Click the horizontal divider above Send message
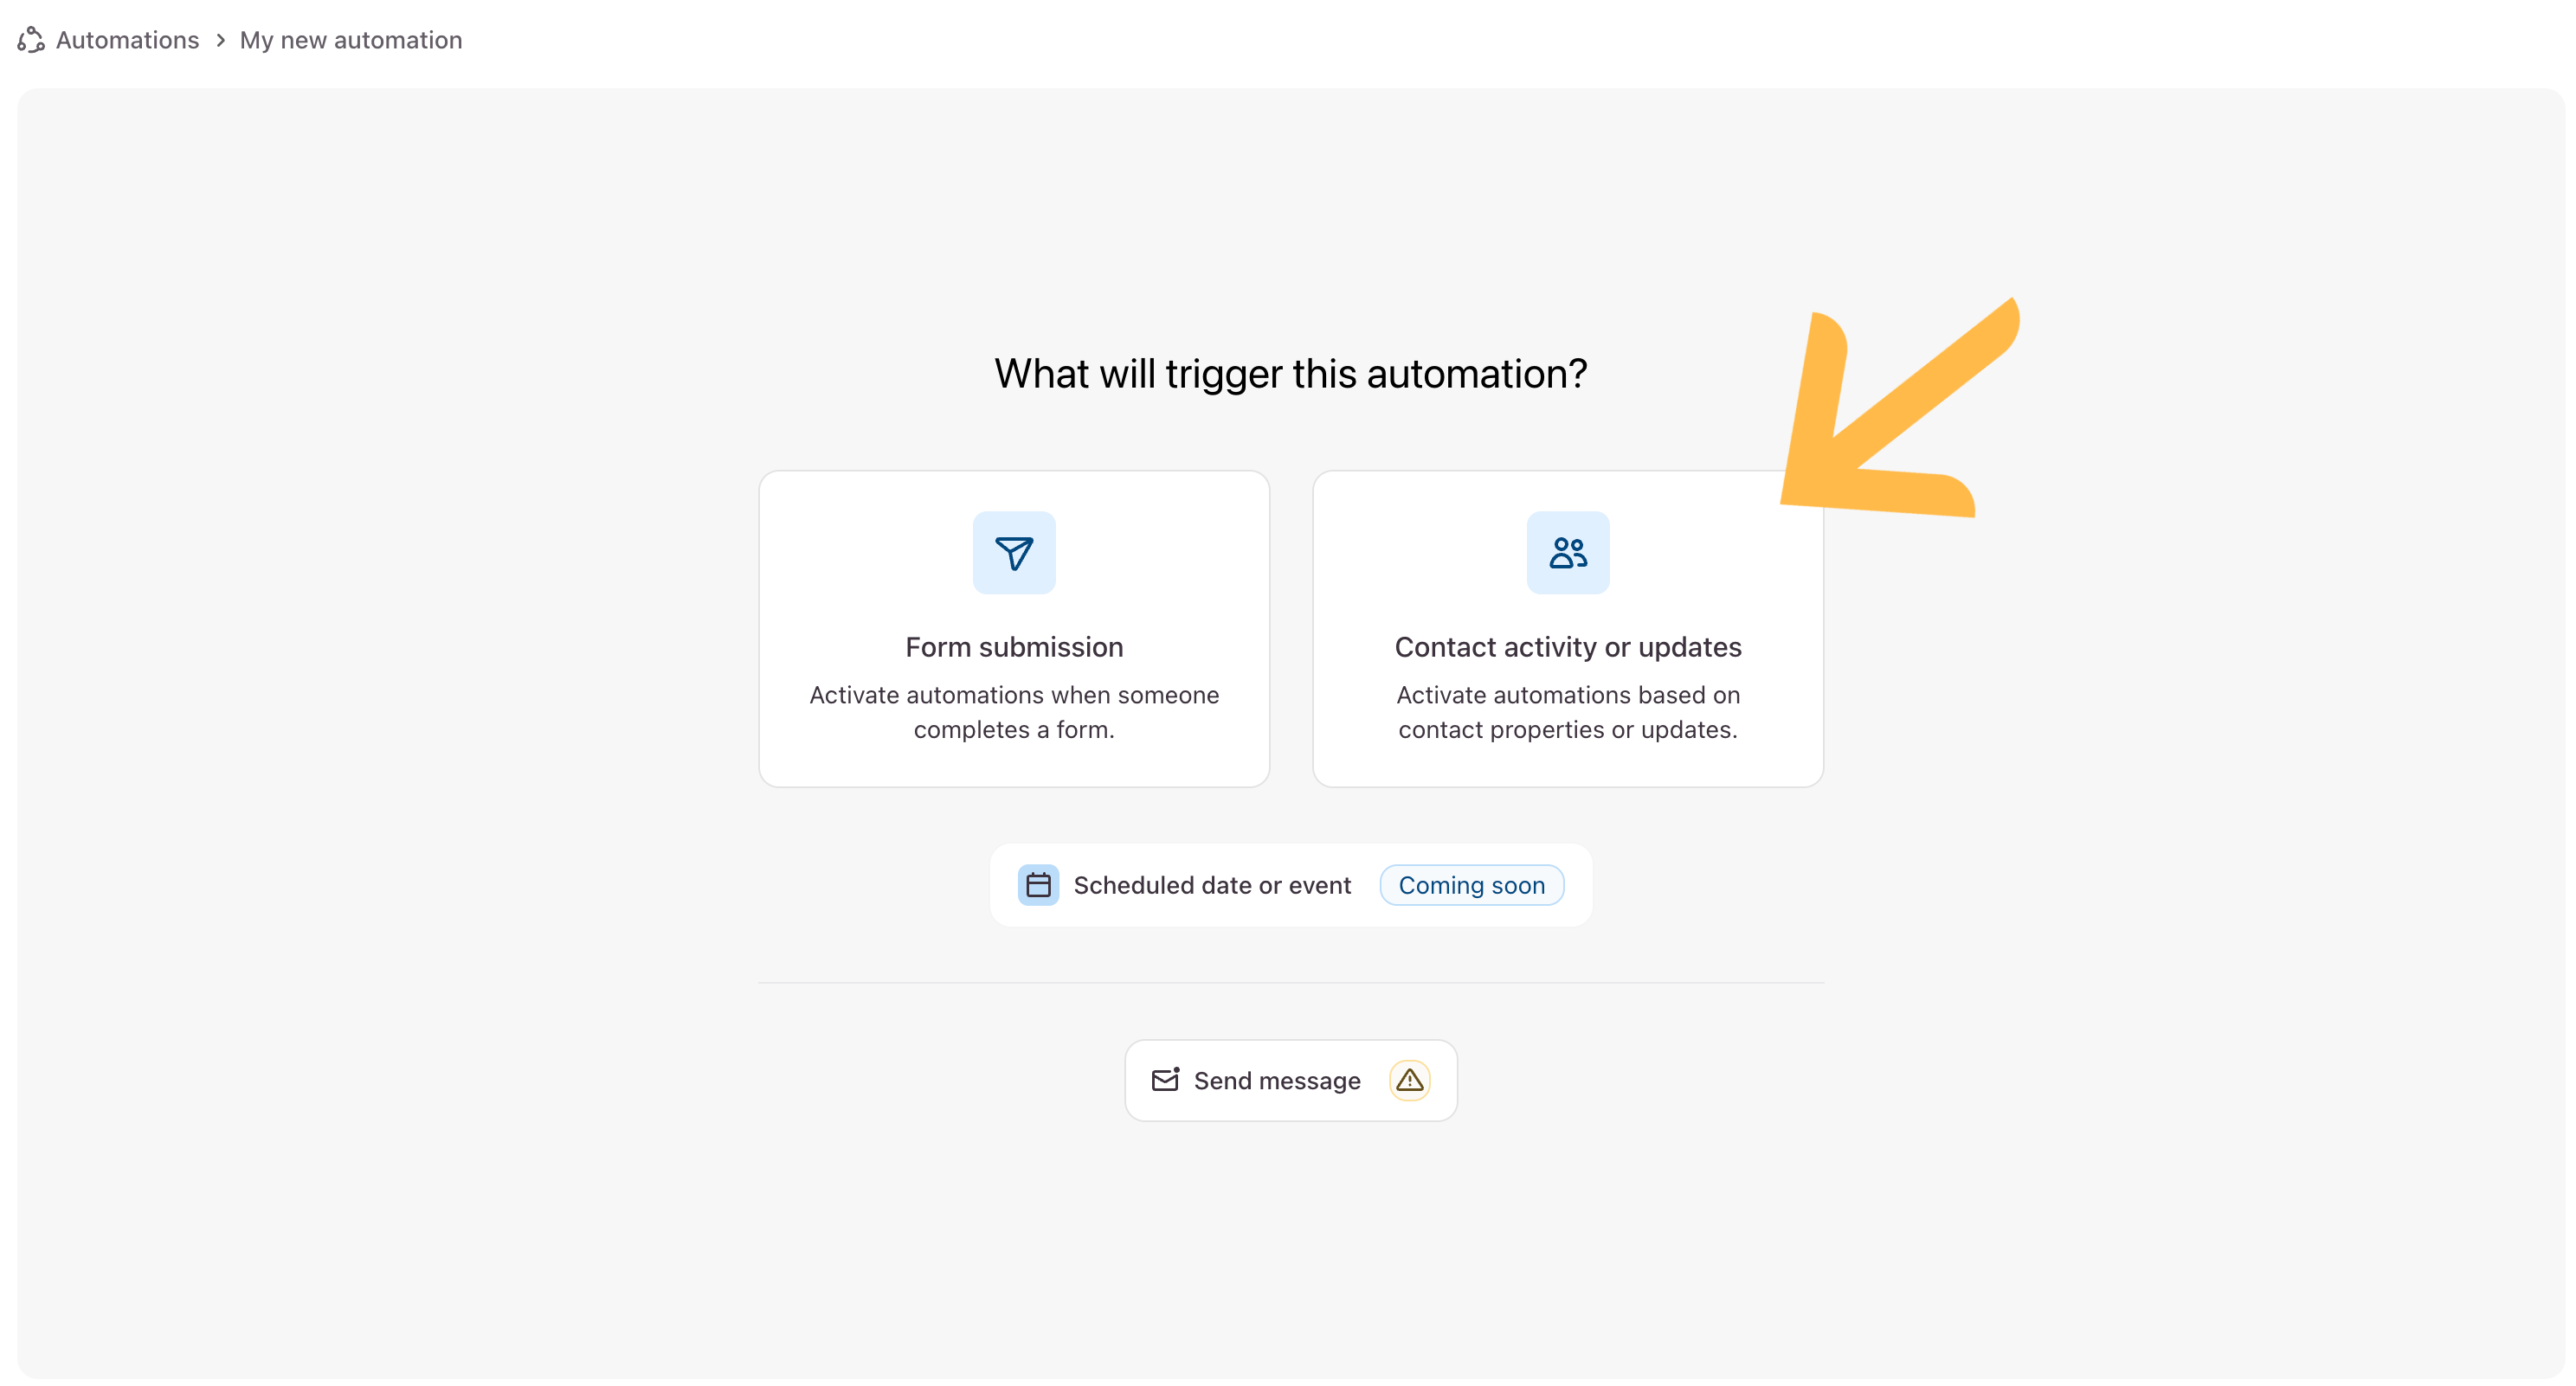Viewport: 2576px width, 1386px height. click(1290, 982)
